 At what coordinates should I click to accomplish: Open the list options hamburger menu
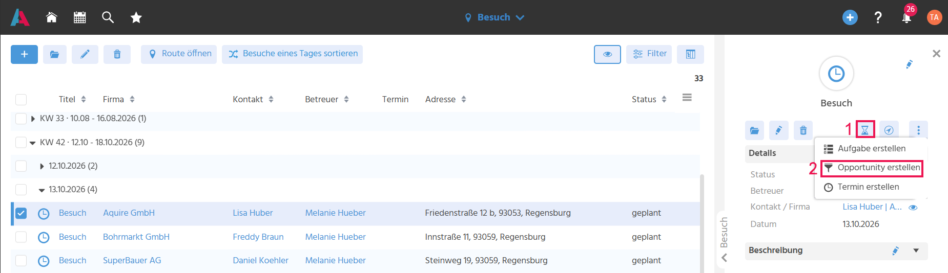tap(687, 98)
